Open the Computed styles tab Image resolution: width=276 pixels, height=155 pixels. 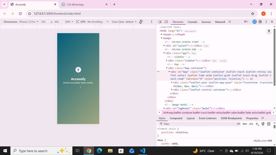coord(176,118)
